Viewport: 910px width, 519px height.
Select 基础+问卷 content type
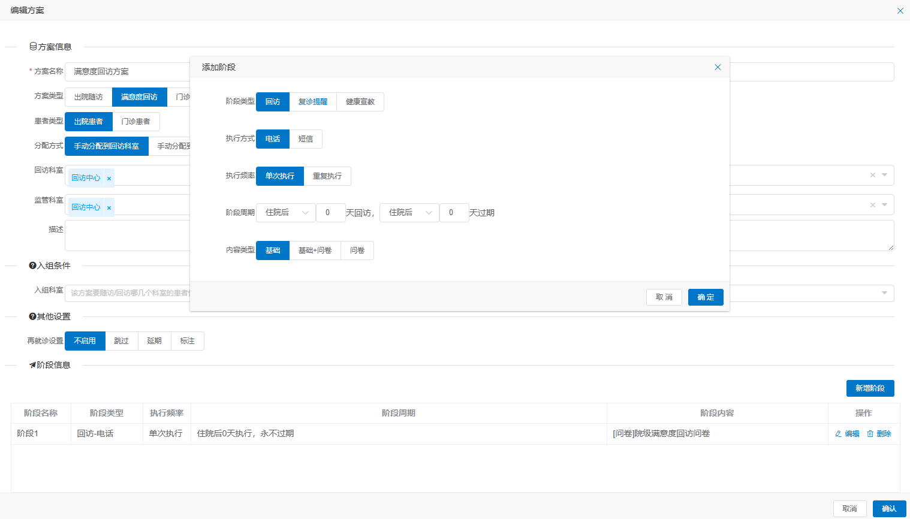(x=315, y=251)
